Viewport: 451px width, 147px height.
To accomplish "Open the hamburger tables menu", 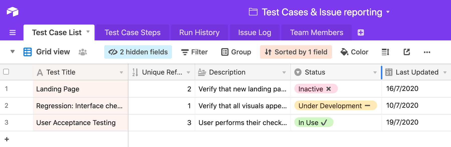I will tap(13, 33).
